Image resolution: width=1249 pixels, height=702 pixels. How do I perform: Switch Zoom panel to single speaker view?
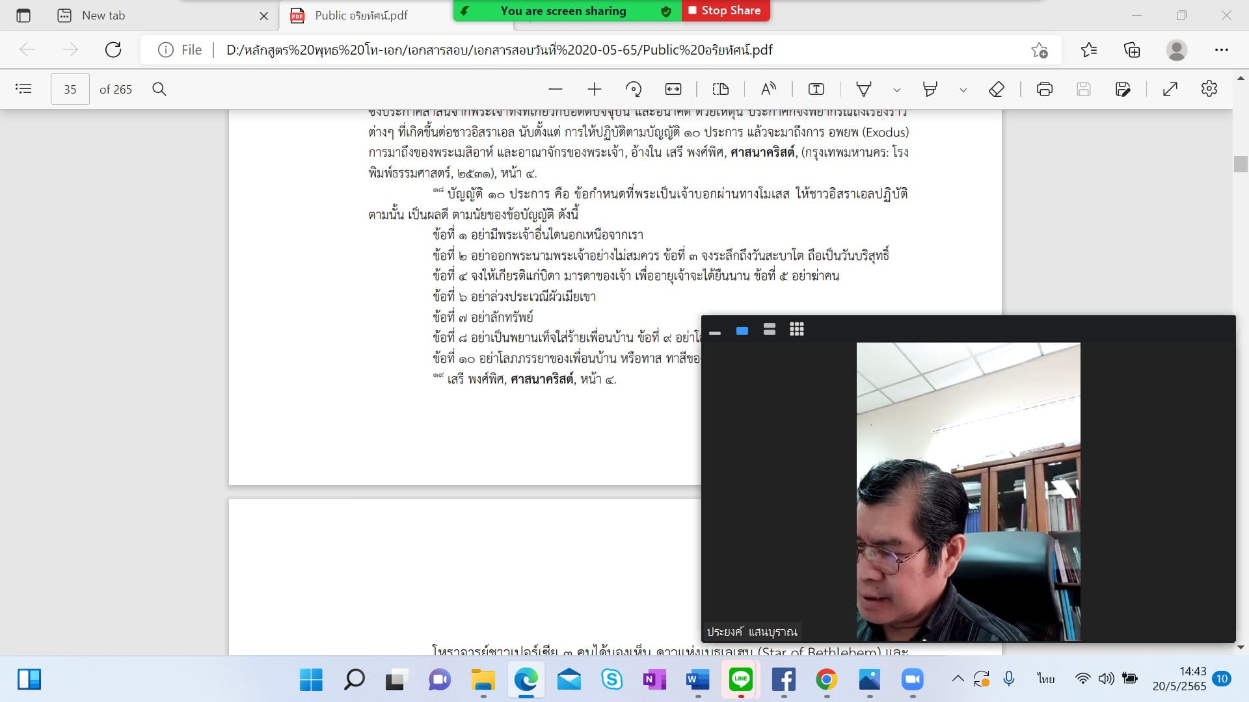point(742,330)
